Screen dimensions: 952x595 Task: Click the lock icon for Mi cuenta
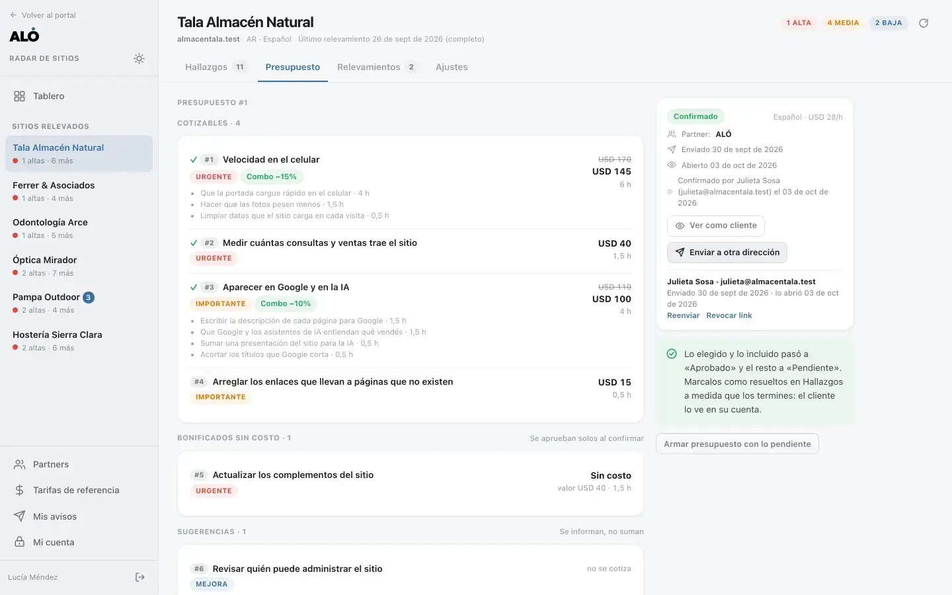[20, 542]
